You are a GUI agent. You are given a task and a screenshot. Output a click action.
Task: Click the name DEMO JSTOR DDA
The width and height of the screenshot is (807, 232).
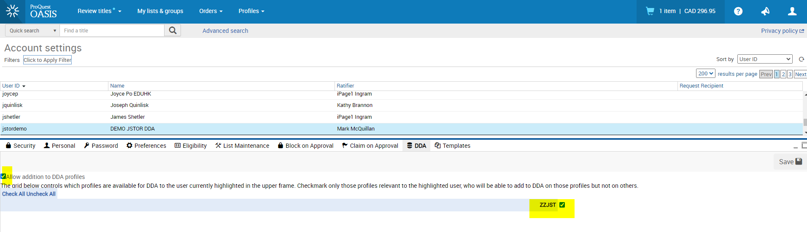(x=132, y=129)
